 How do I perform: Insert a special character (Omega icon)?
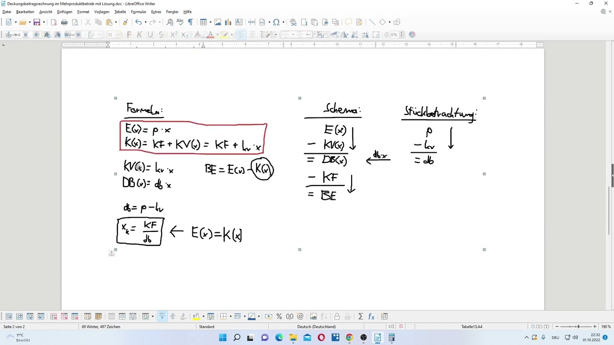(276, 22)
